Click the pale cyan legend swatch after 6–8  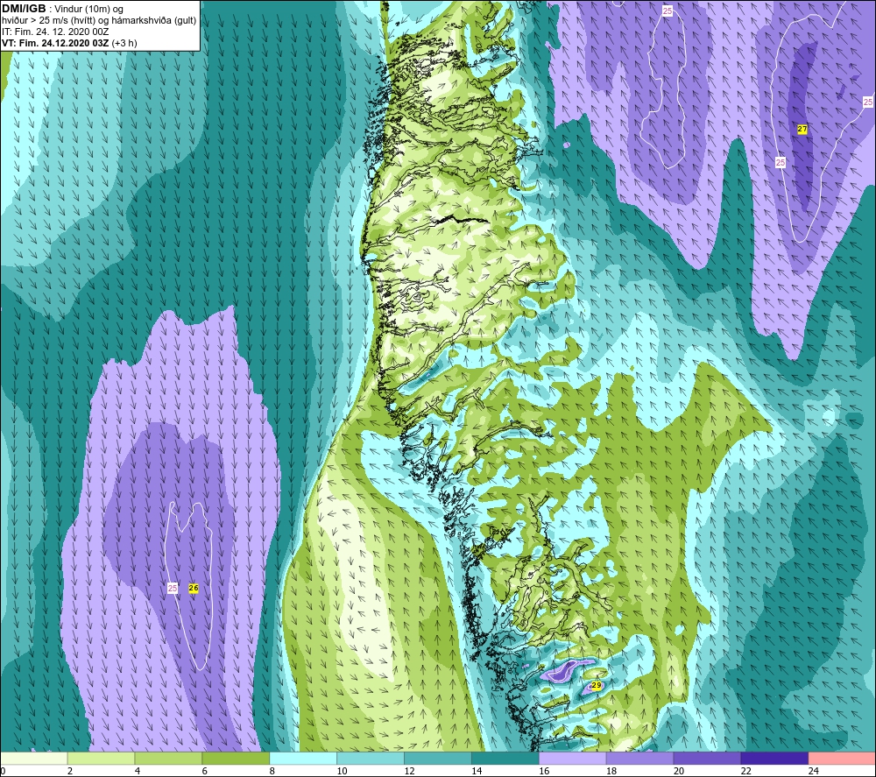pos(303,758)
